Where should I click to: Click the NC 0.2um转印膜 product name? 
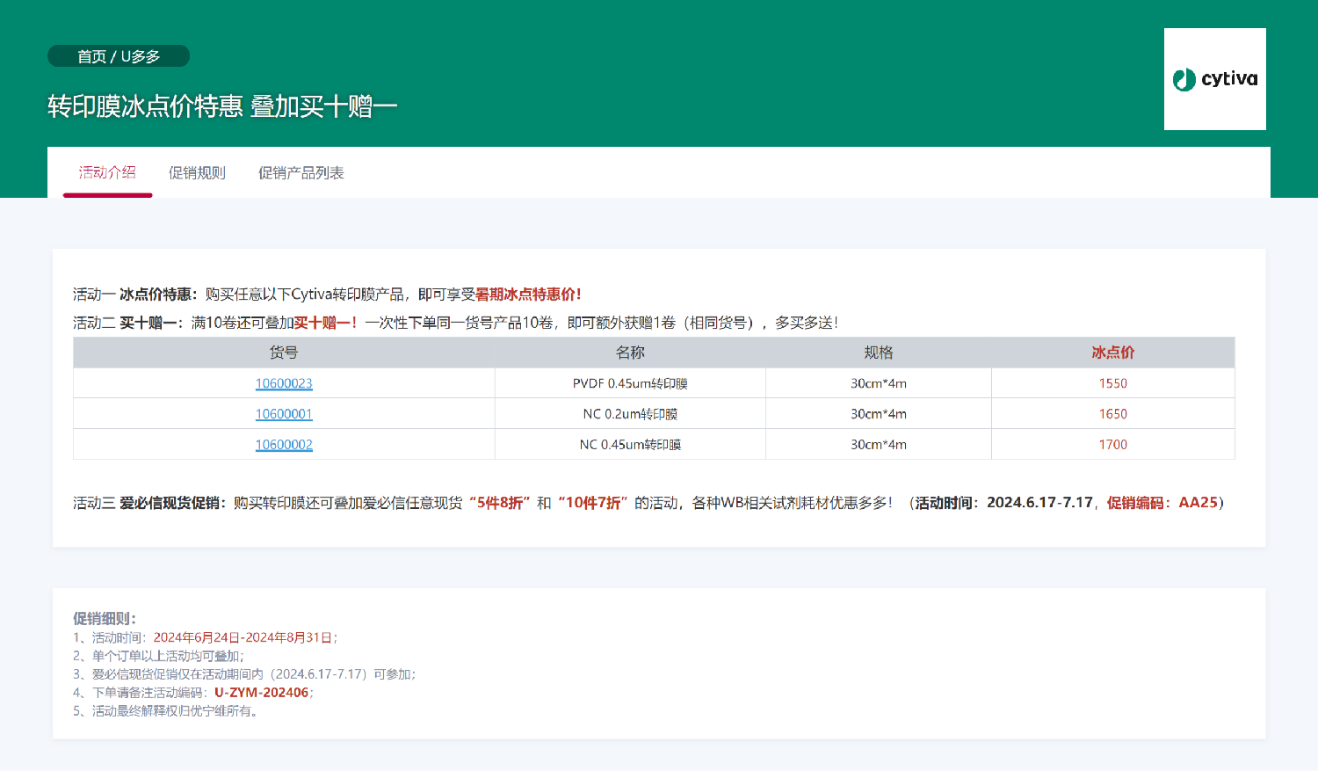pos(630,413)
